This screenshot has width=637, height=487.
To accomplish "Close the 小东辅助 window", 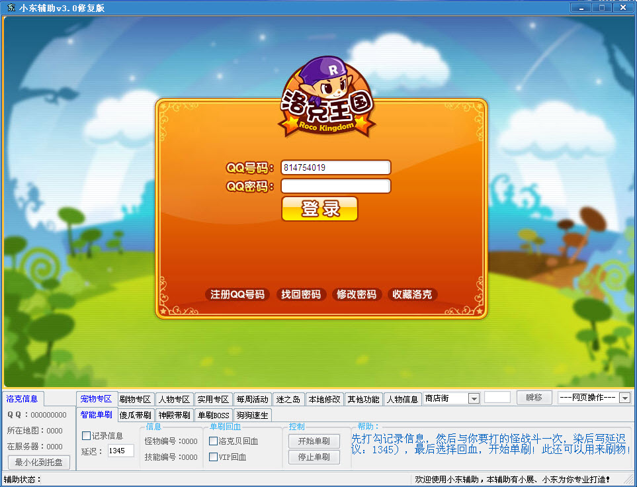I will pyautogui.click(x=623, y=7).
